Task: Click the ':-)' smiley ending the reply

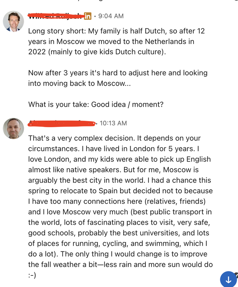Action: (x=32, y=275)
